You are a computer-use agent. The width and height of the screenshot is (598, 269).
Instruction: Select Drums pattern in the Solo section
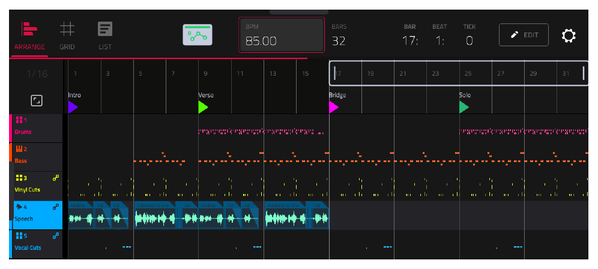click(524, 131)
